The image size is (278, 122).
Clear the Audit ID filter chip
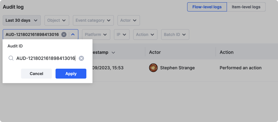(64, 34)
